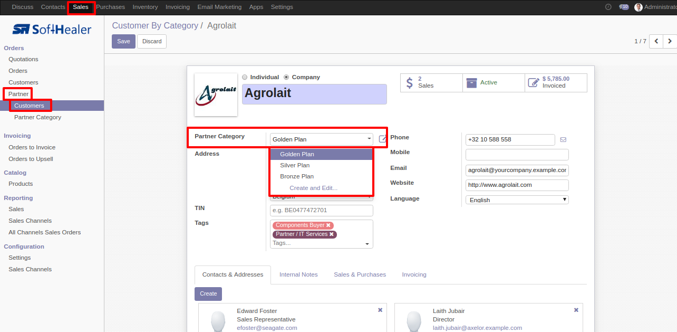Open Sales Channels under Configuration

tap(30, 269)
